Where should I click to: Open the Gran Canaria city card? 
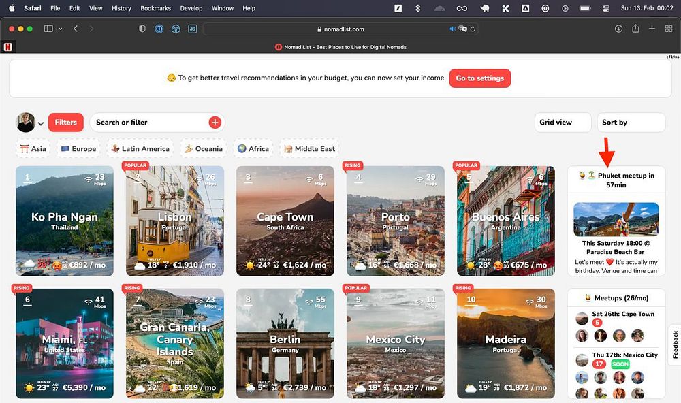click(175, 344)
